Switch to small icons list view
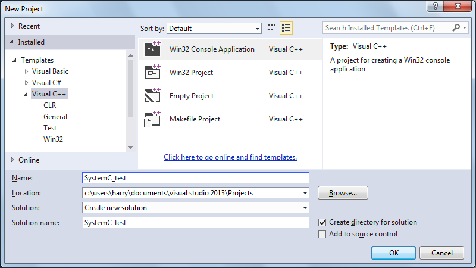Screen dimensions: 476x268 click(286, 28)
